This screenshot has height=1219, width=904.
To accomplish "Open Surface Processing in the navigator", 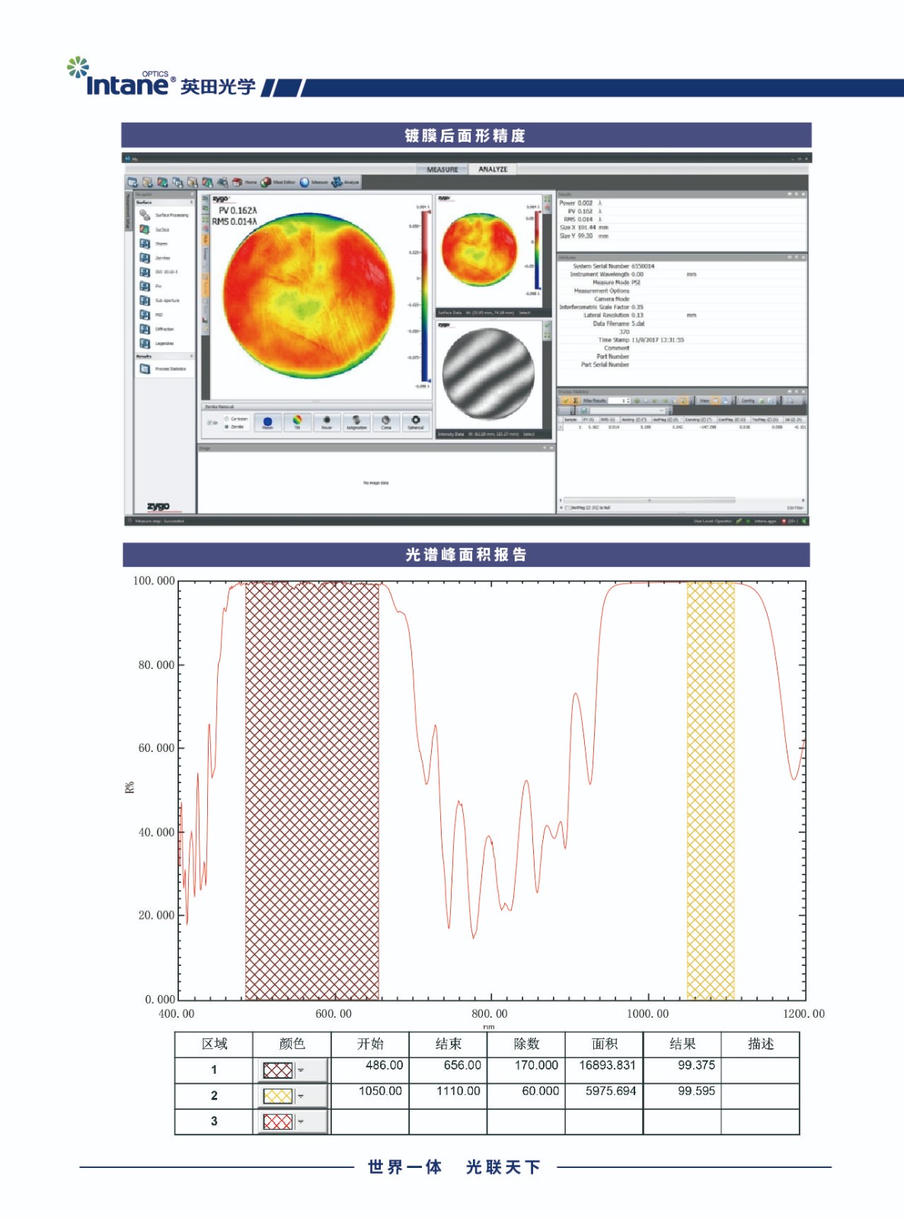I will click(x=164, y=215).
